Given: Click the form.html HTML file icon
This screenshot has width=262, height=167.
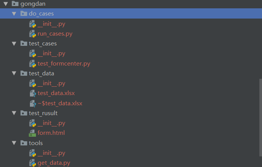Looking at the screenshot, I should point(33,133).
